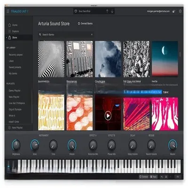Click the Home house icon in sidebar
The width and height of the screenshot is (188, 188).
pyautogui.click(x=9, y=25)
